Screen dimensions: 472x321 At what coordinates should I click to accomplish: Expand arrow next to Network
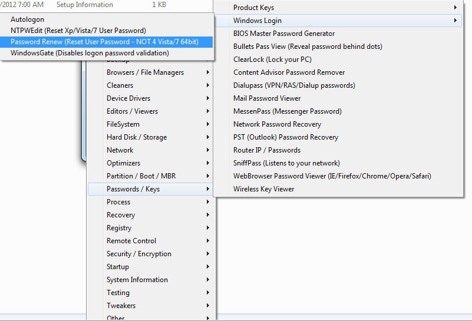[x=207, y=150]
